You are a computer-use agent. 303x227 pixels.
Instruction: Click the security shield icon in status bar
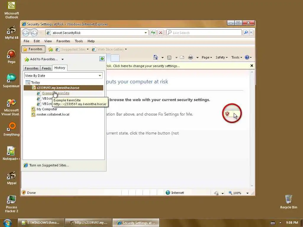click(x=24, y=192)
